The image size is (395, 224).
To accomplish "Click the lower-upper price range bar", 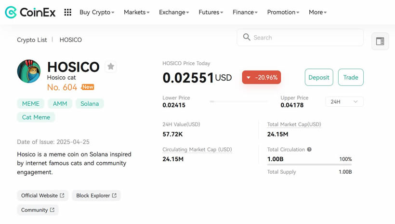I will tap(239, 101).
